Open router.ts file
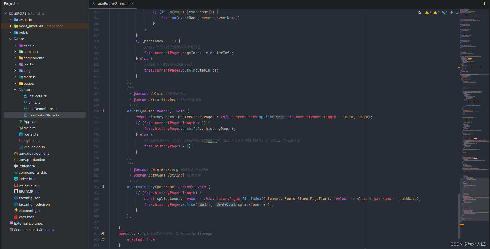490x249 pixels. 31,134
